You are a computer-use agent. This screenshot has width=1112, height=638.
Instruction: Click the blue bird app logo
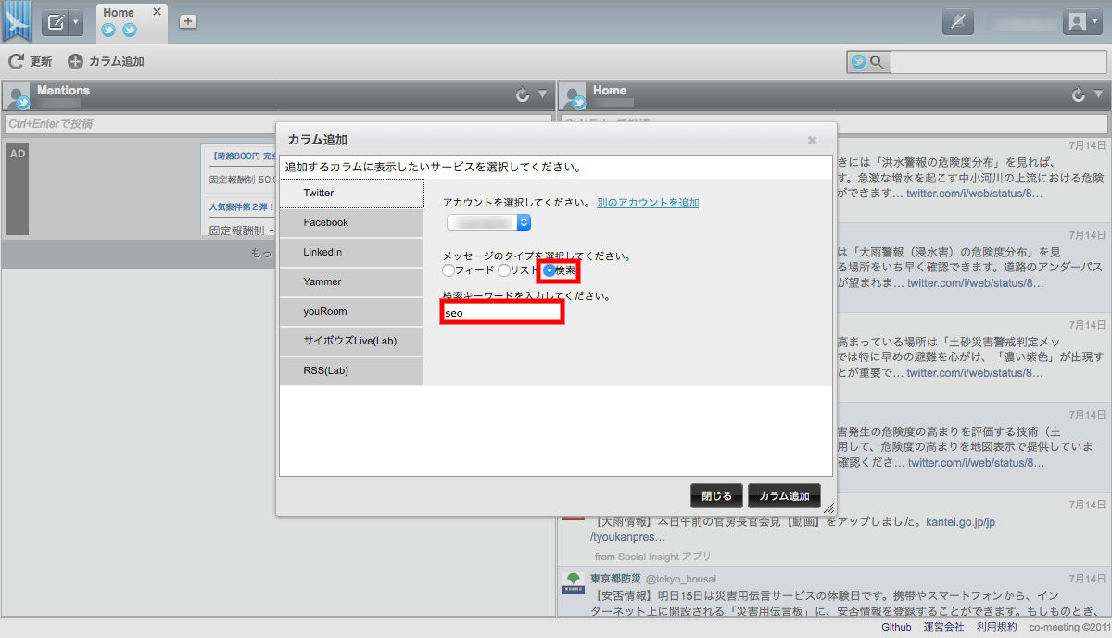(x=18, y=21)
